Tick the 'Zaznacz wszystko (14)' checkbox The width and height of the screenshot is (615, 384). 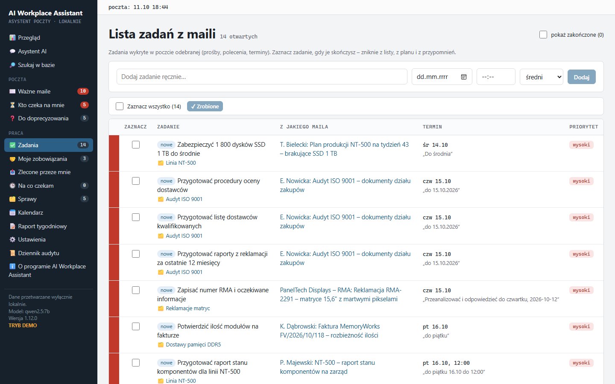(120, 106)
